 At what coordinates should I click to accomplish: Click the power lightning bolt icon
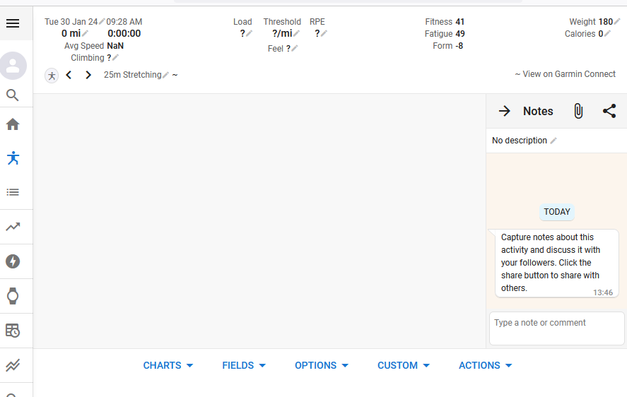tap(13, 261)
